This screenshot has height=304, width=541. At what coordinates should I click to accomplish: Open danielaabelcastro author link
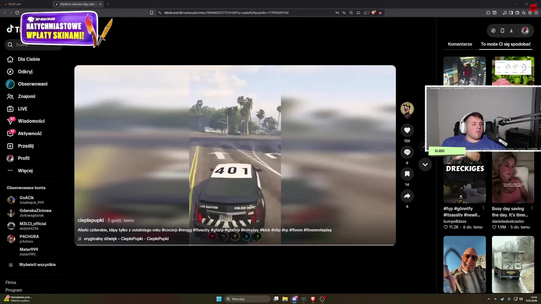(x=508, y=221)
